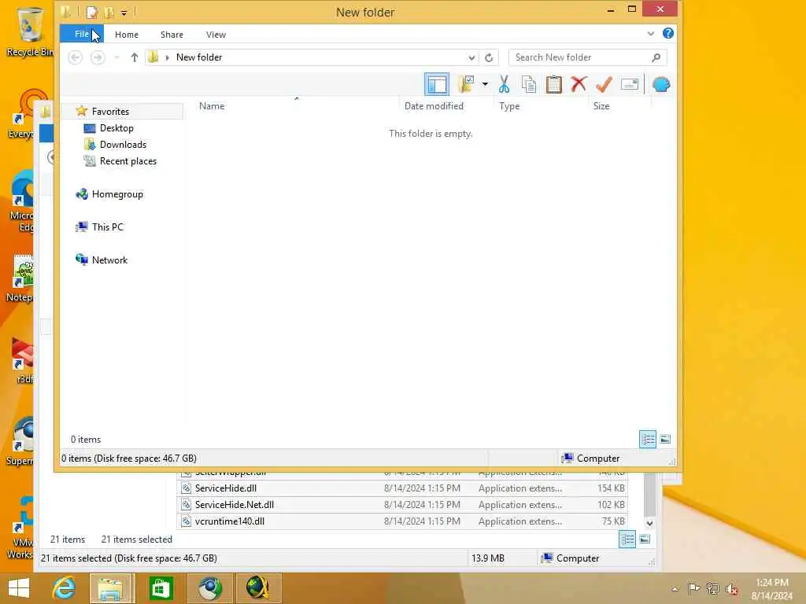Viewport: 806px width, 604px height.
Task: Open the dropdown arrow beside folder options icon
Action: point(485,84)
